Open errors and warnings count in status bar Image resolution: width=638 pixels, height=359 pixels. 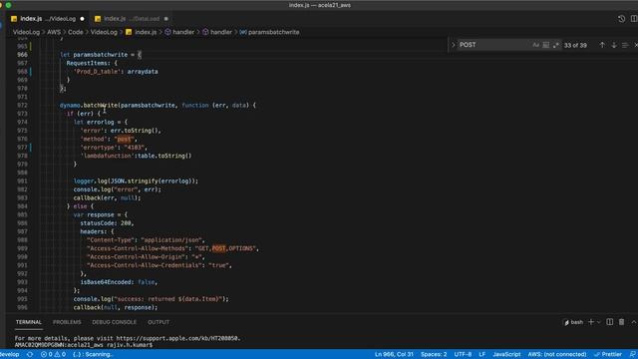[53, 355]
